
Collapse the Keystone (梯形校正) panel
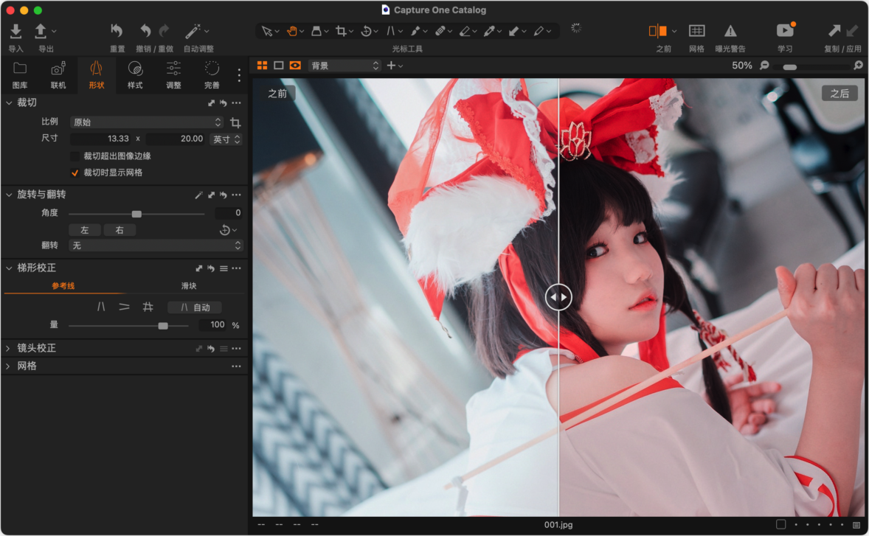(x=9, y=268)
